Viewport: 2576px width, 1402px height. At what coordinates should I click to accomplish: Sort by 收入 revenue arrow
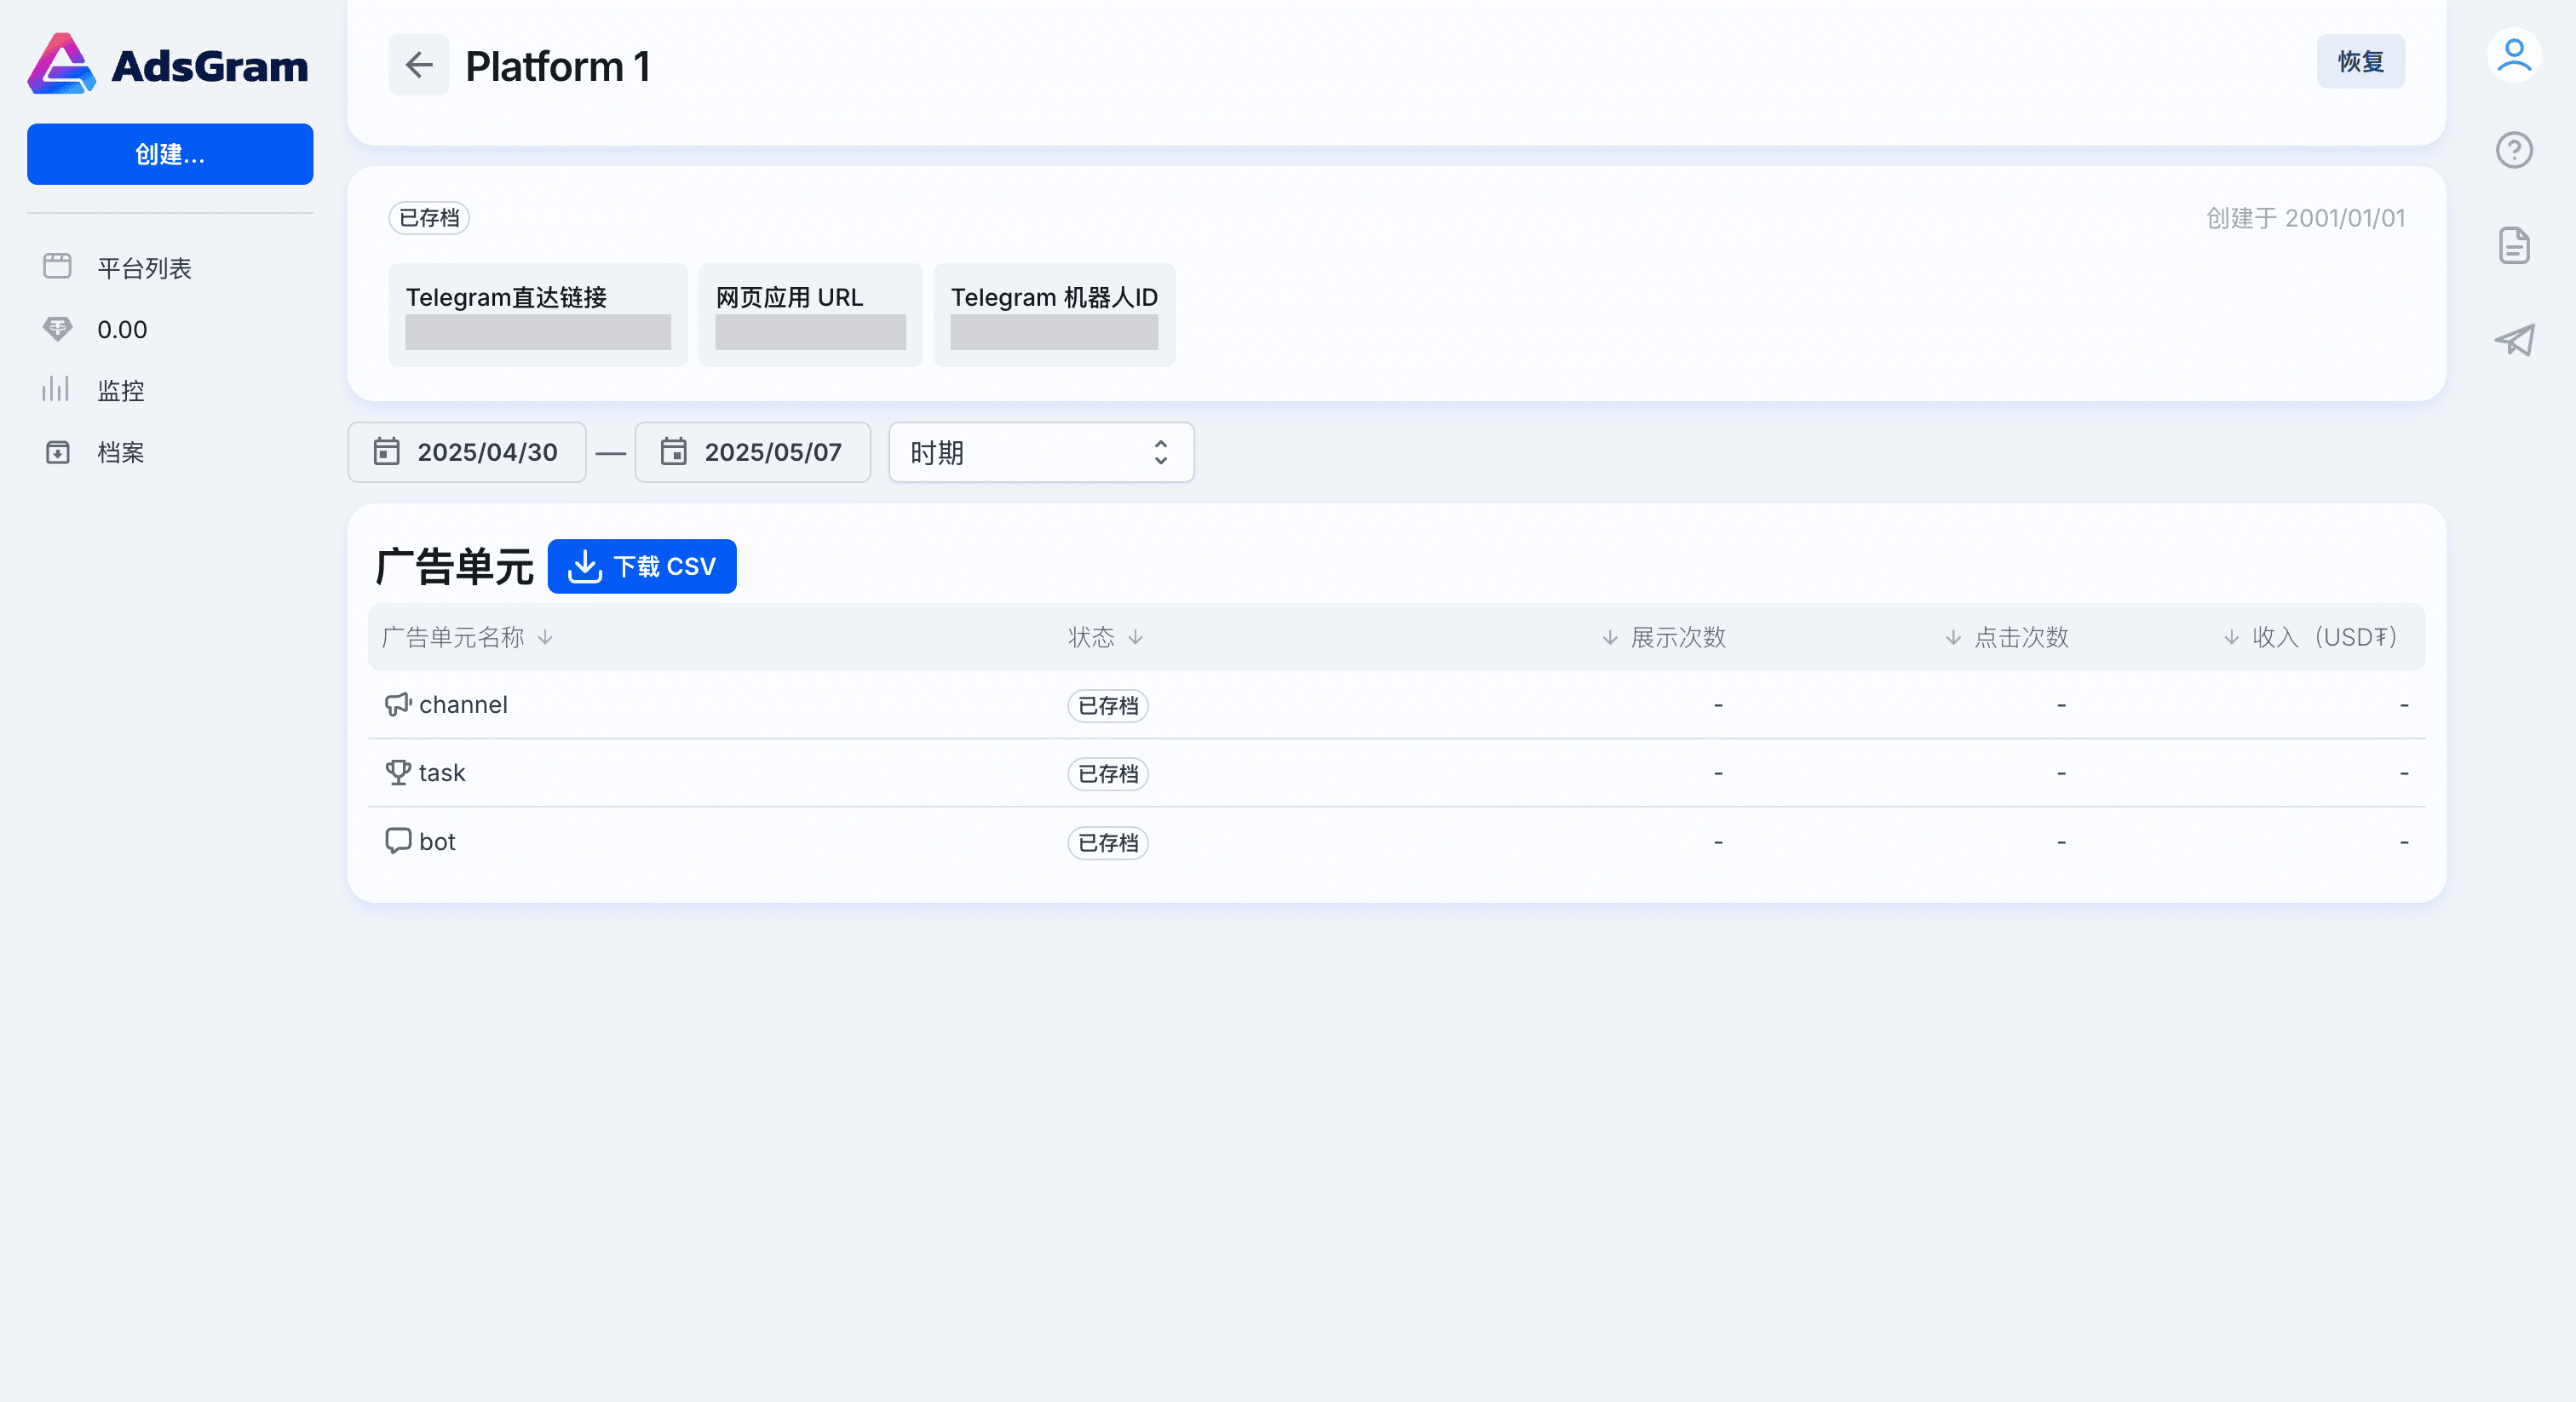coord(2231,638)
